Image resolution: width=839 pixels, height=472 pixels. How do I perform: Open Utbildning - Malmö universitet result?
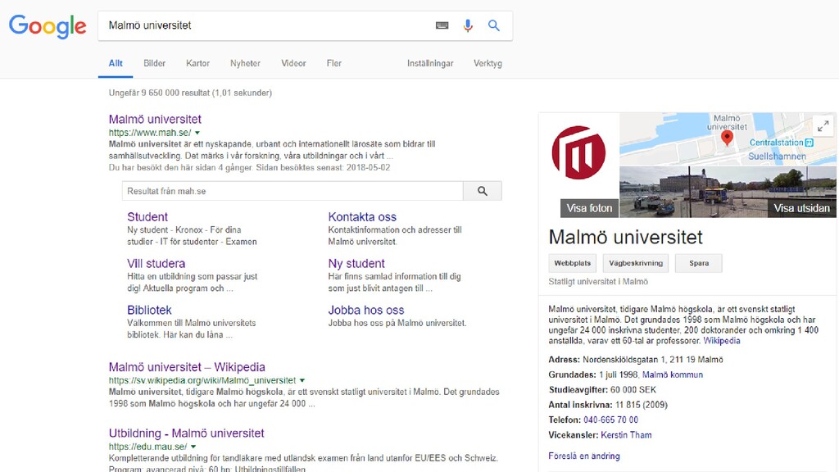(186, 433)
